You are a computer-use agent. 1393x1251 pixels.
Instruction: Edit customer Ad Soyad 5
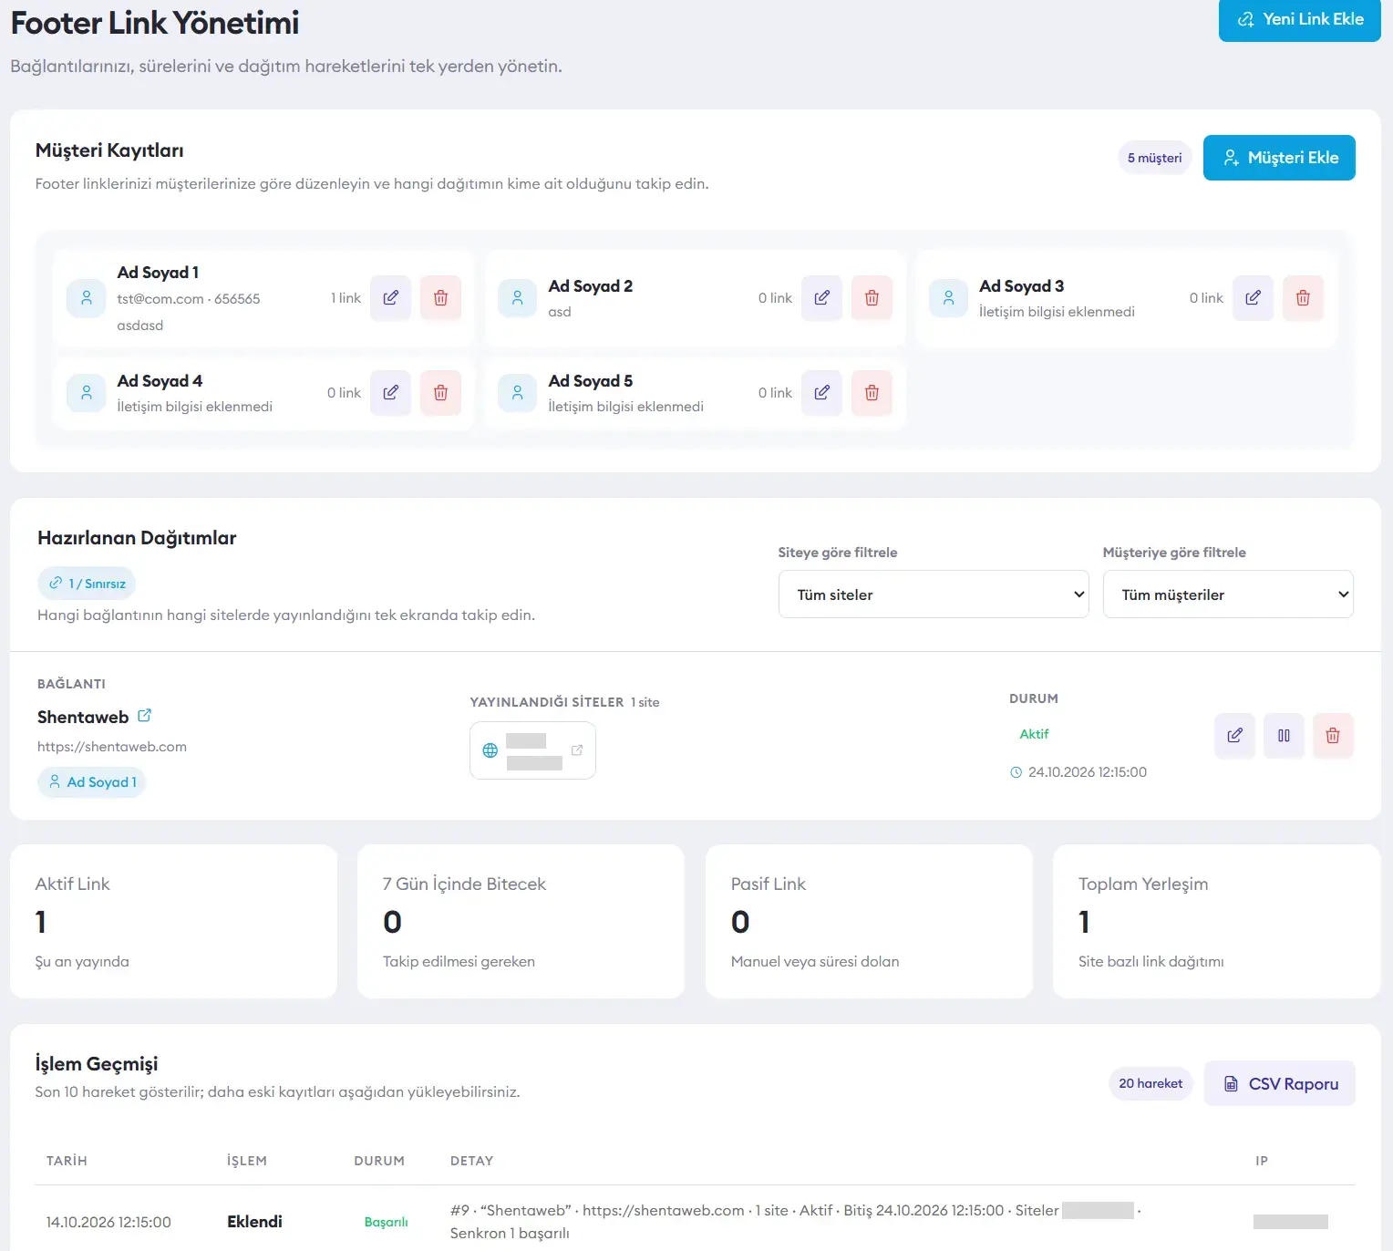pyautogui.click(x=821, y=393)
